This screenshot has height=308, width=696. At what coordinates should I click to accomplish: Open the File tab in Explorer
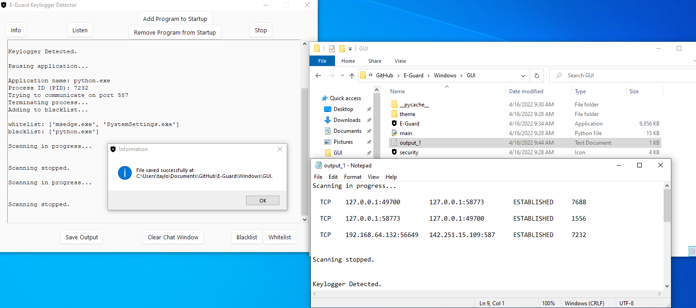coord(322,61)
